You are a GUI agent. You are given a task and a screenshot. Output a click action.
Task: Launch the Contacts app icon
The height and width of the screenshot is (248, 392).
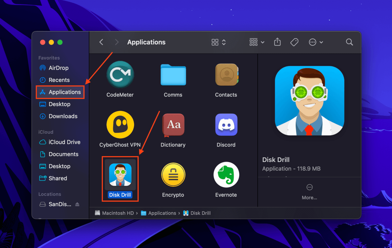click(226, 75)
